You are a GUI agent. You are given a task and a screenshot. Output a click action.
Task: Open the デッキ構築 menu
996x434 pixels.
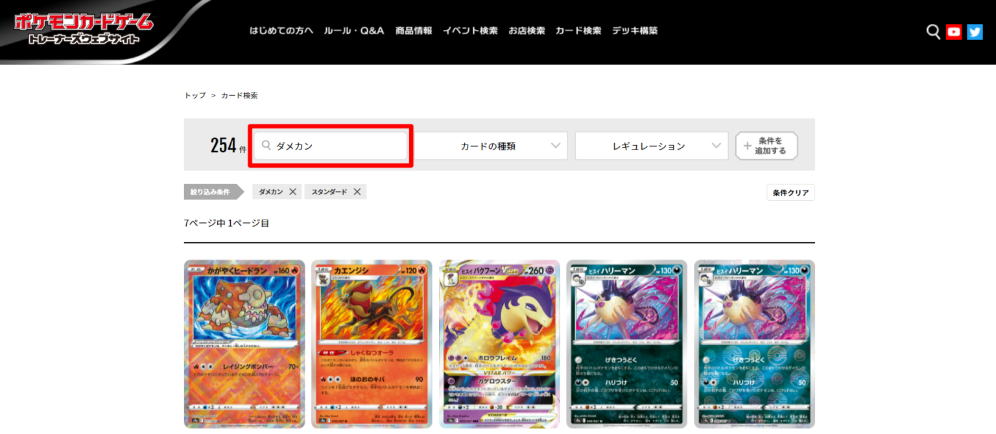point(635,30)
